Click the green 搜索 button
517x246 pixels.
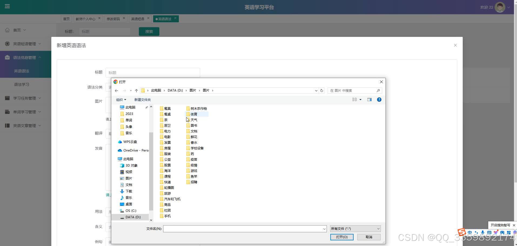(x=149, y=31)
